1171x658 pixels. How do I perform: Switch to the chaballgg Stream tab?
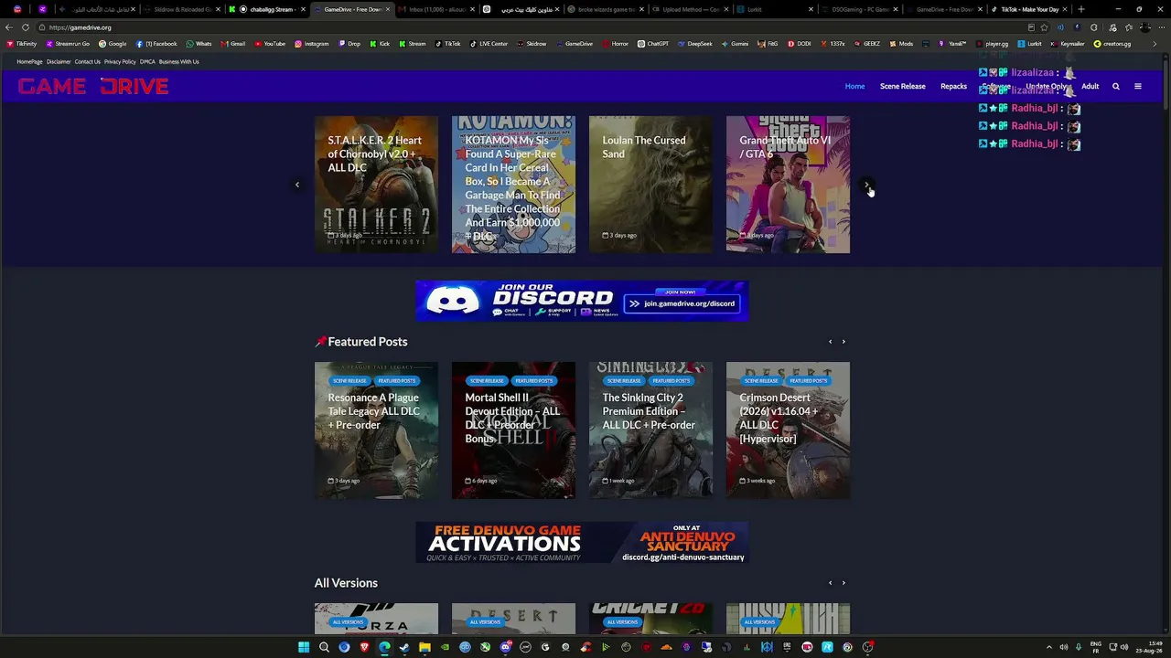point(267,9)
